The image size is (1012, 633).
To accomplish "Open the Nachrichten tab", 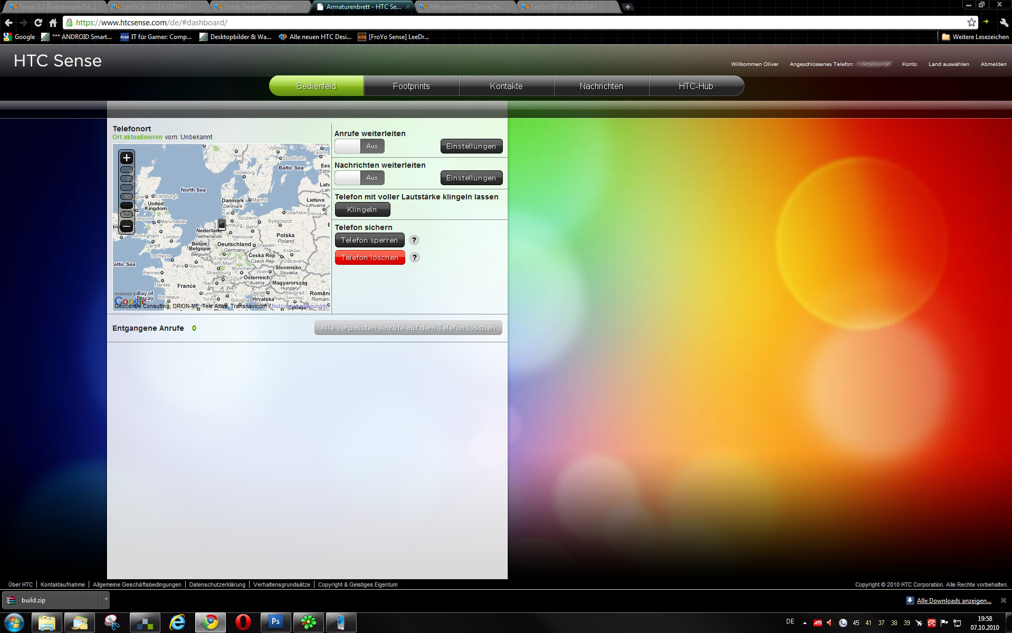I will click(x=601, y=86).
